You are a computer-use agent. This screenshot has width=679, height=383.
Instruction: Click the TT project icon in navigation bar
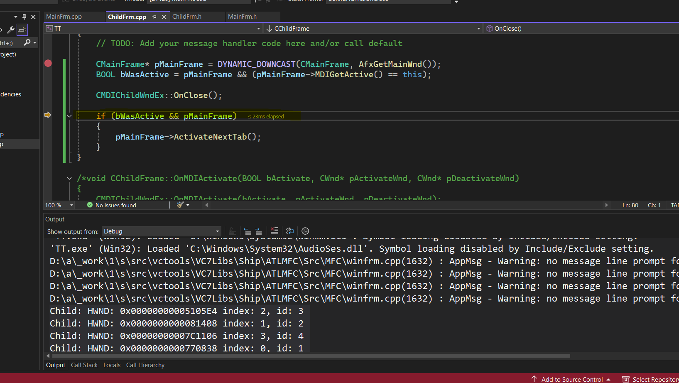coord(49,28)
